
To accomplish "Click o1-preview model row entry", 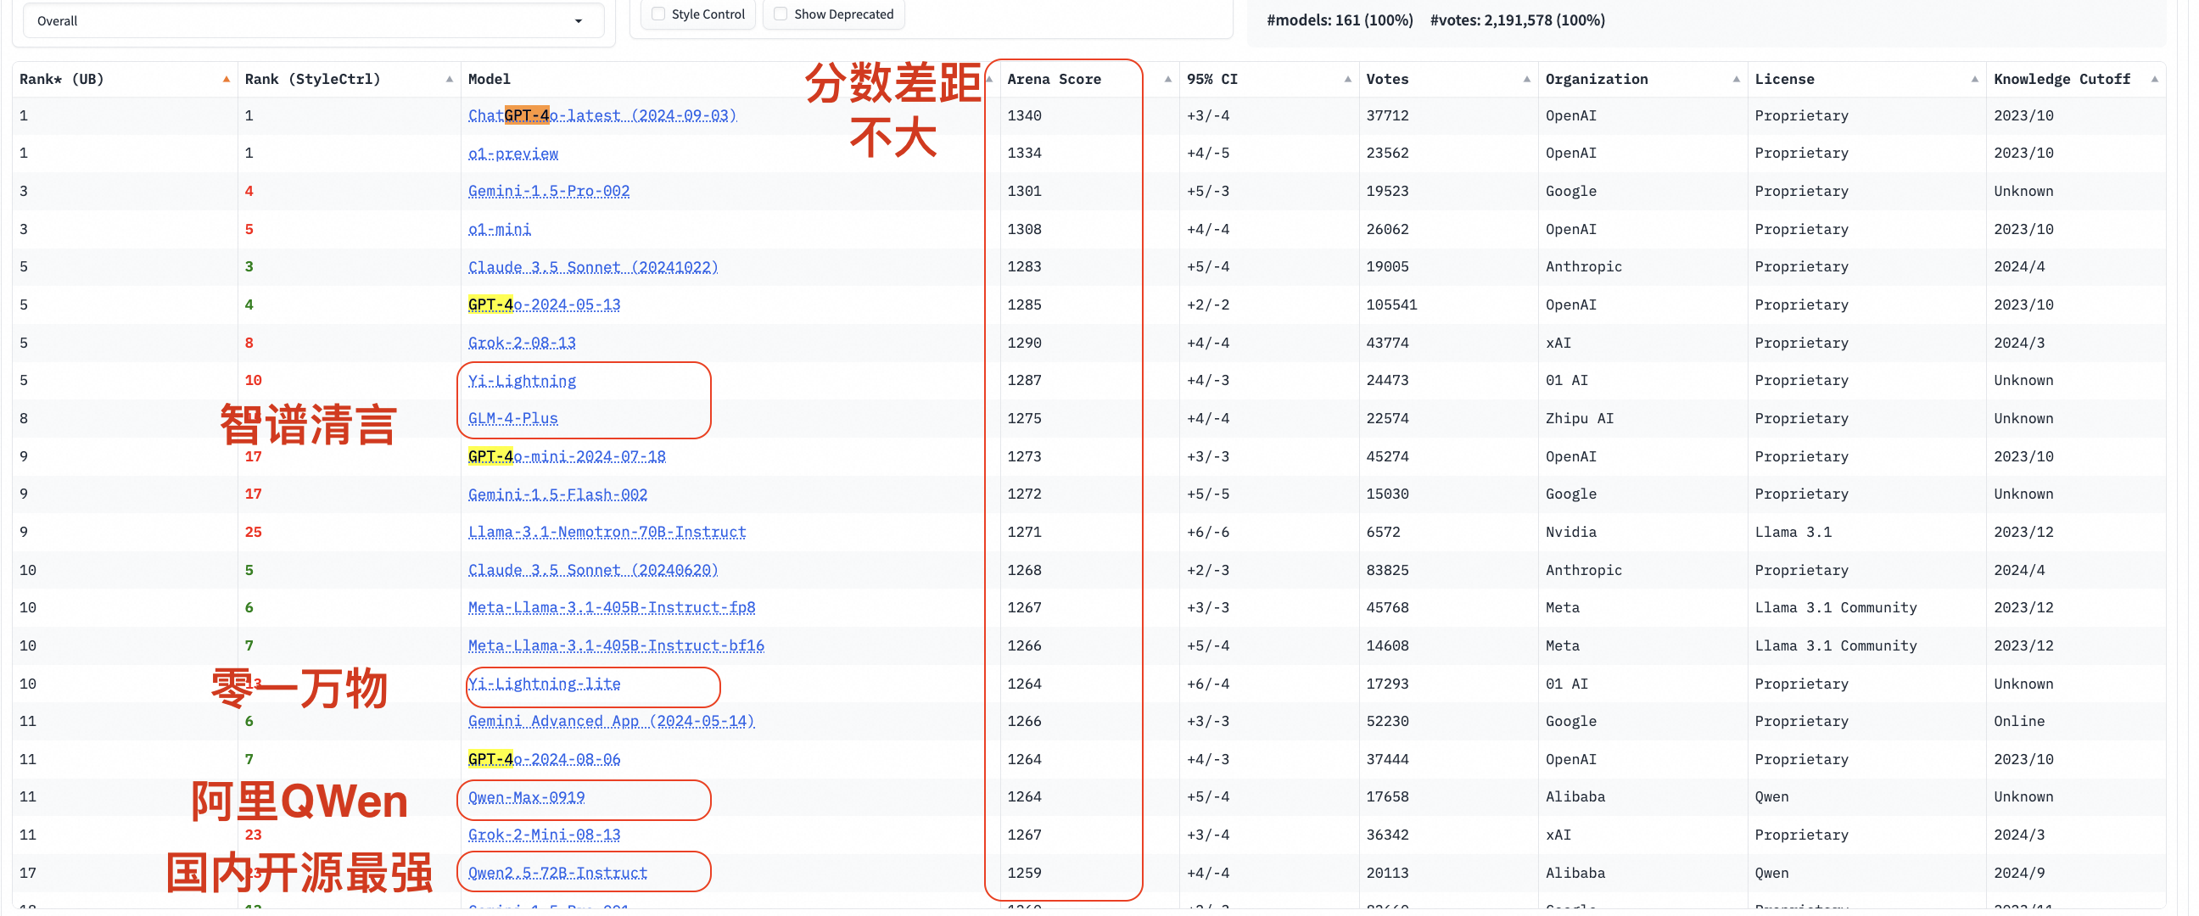I will (x=512, y=152).
